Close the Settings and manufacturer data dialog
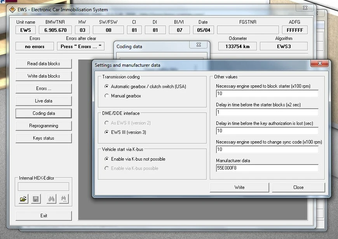338x239 pixels. (x=319, y=64)
